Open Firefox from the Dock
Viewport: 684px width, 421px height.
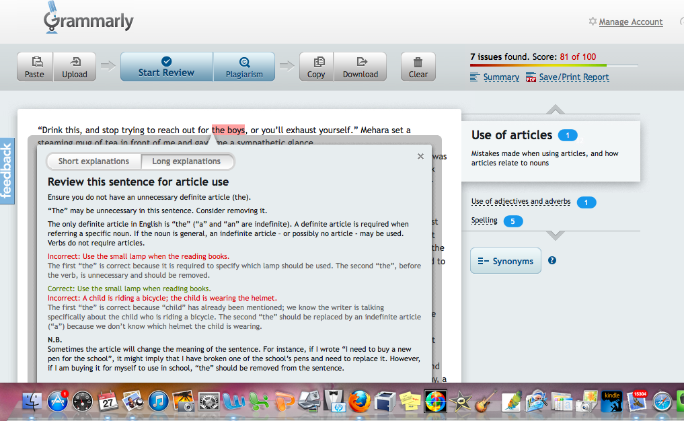coord(359,401)
